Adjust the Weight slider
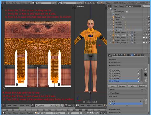Screen dimensions: 151x115 tap(127, 89)
